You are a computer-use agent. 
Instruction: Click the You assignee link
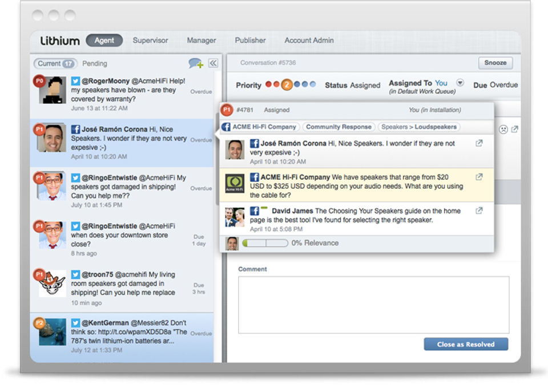point(441,83)
